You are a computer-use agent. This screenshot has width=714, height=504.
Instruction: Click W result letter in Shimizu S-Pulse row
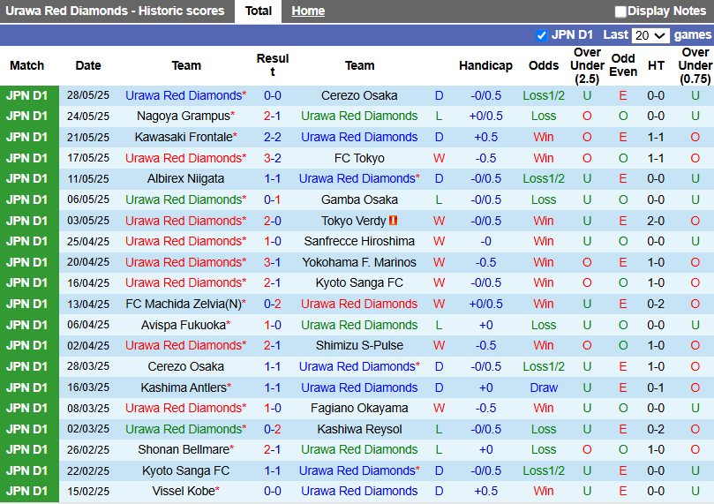pyautogui.click(x=439, y=345)
